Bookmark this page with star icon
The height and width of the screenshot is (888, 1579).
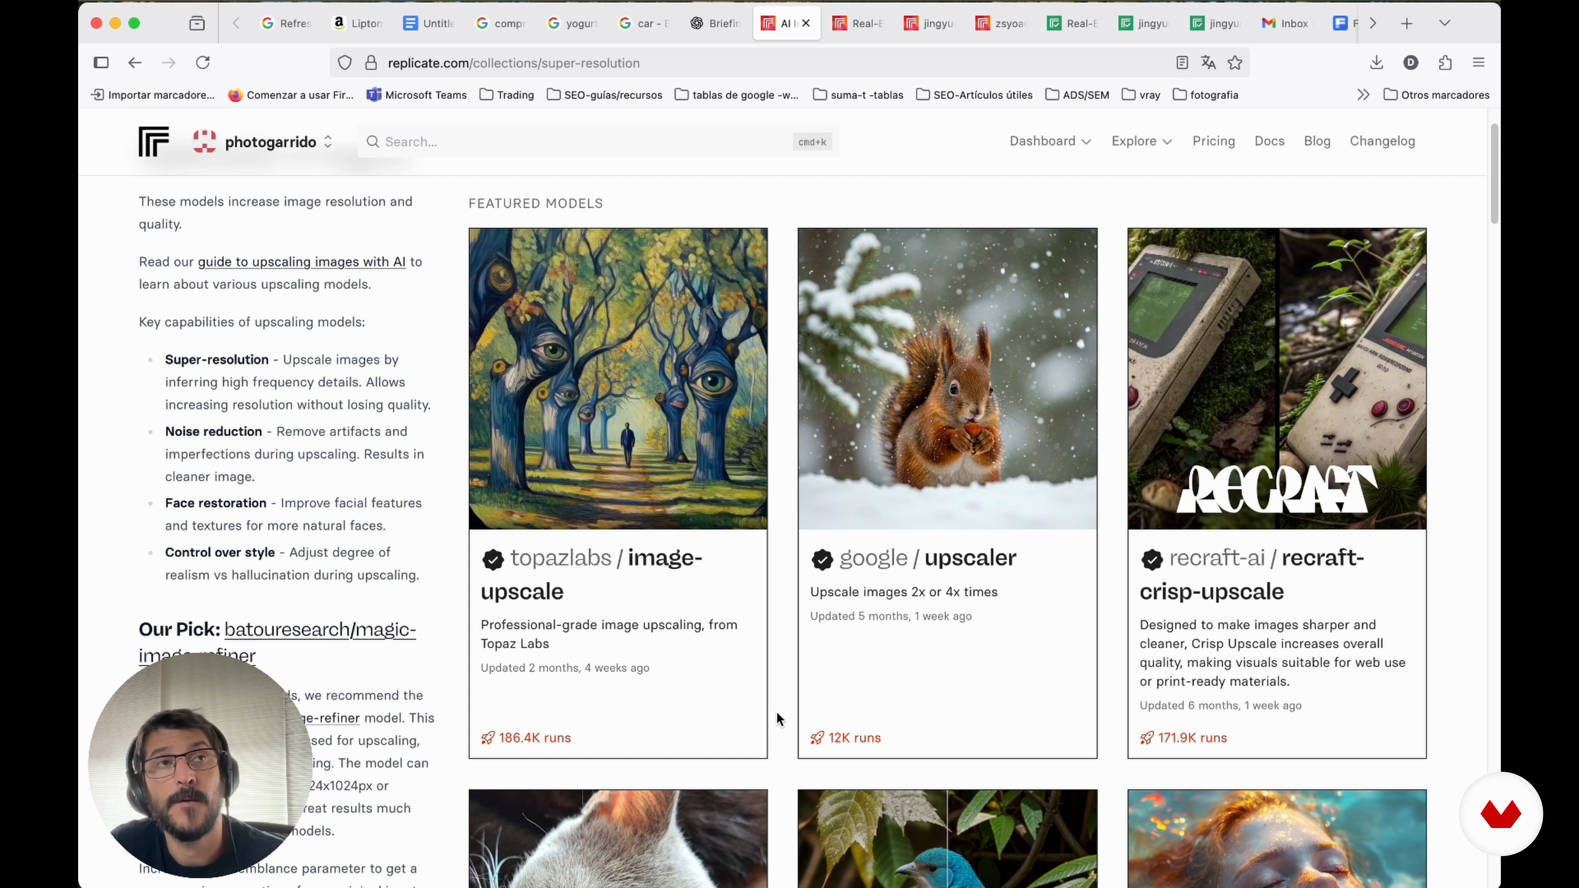(x=1234, y=62)
